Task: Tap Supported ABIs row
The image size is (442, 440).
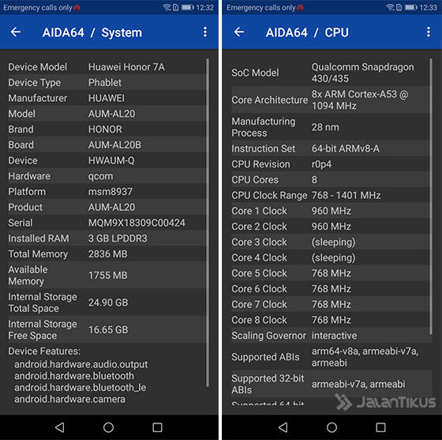Action: tap(331, 357)
